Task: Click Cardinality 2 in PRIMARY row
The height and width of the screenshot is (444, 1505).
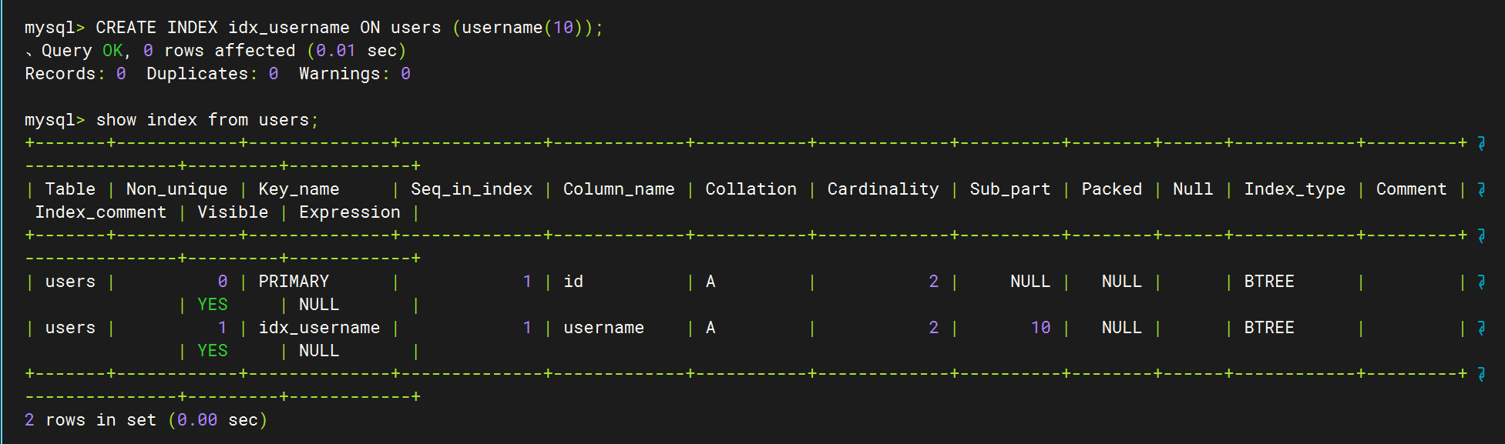Action: [934, 282]
